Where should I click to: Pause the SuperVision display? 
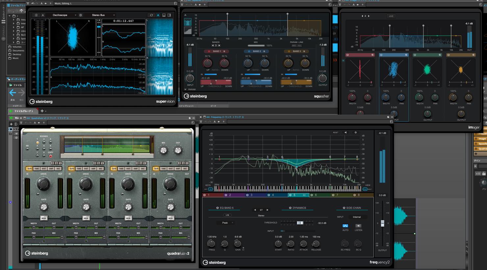[37, 15]
